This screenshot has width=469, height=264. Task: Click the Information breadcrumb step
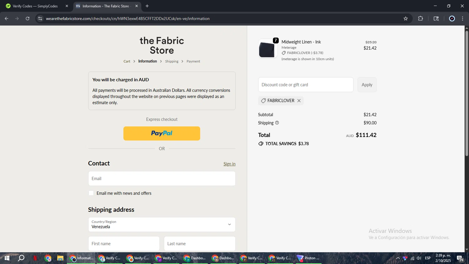coord(148,61)
